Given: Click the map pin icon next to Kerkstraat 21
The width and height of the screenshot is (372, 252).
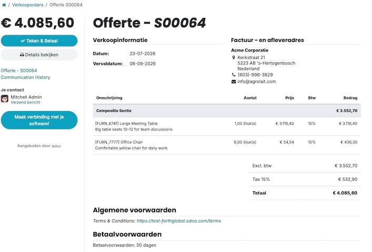Looking at the screenshot, I should pos(234,57).
